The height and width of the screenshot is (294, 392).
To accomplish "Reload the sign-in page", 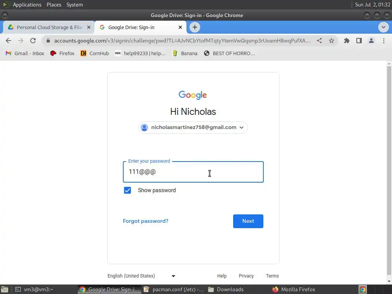I will [x=33, y=41].
